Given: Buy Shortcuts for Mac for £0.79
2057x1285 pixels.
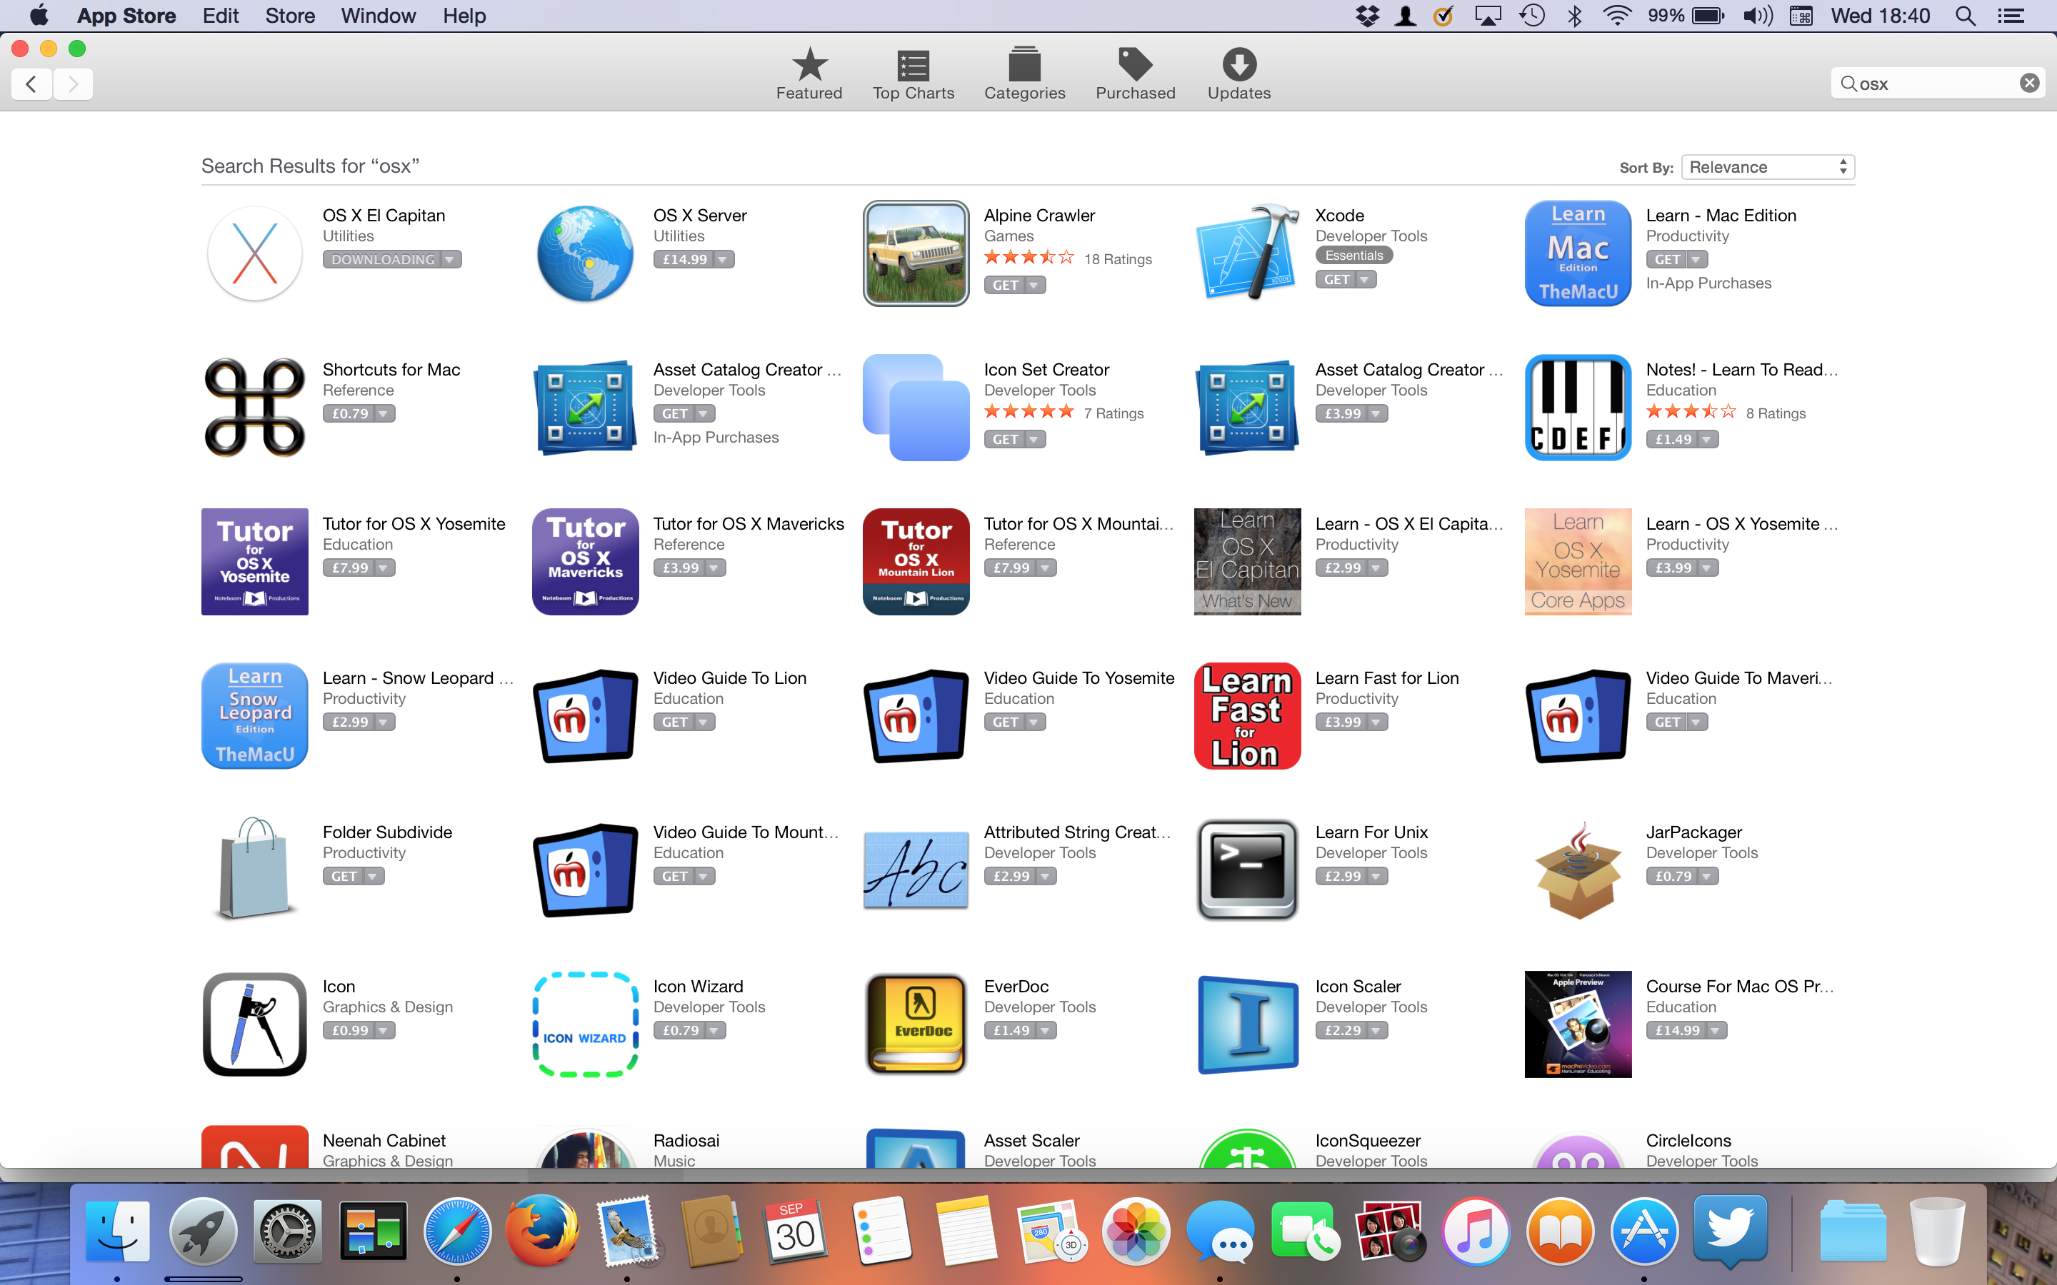Looking at the screenshot, I should click(350, 414).
